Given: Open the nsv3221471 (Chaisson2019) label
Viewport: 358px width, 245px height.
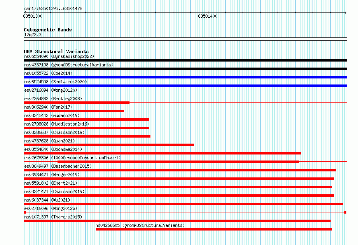Looking at the screenshot, I should click(54, 191).
